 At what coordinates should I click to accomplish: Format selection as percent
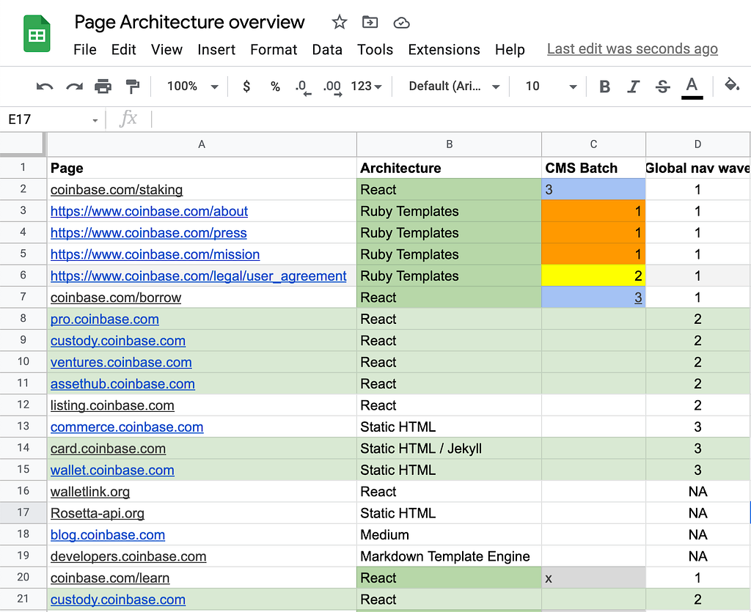[x=275, y=86]
